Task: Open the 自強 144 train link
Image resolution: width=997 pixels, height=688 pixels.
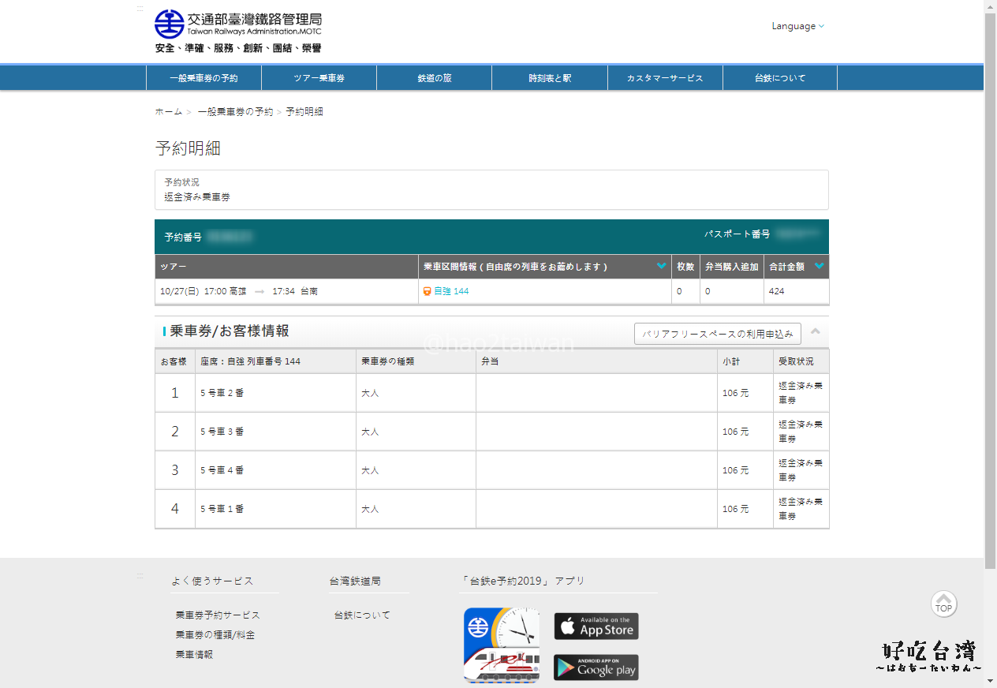Action: pyautogui.click(x=451, y=291)
